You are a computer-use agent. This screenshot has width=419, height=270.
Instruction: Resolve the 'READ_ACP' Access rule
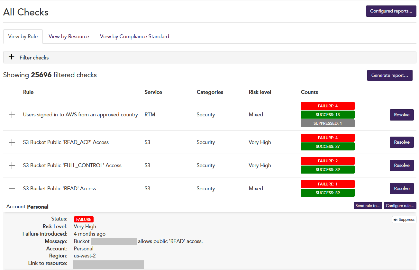pos(402,142)
